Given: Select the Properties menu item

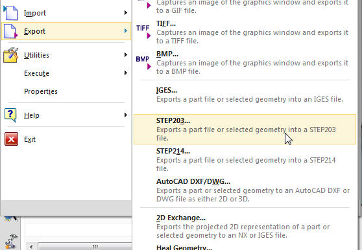Looking at the screenshot, I should [x=66, y=91].
